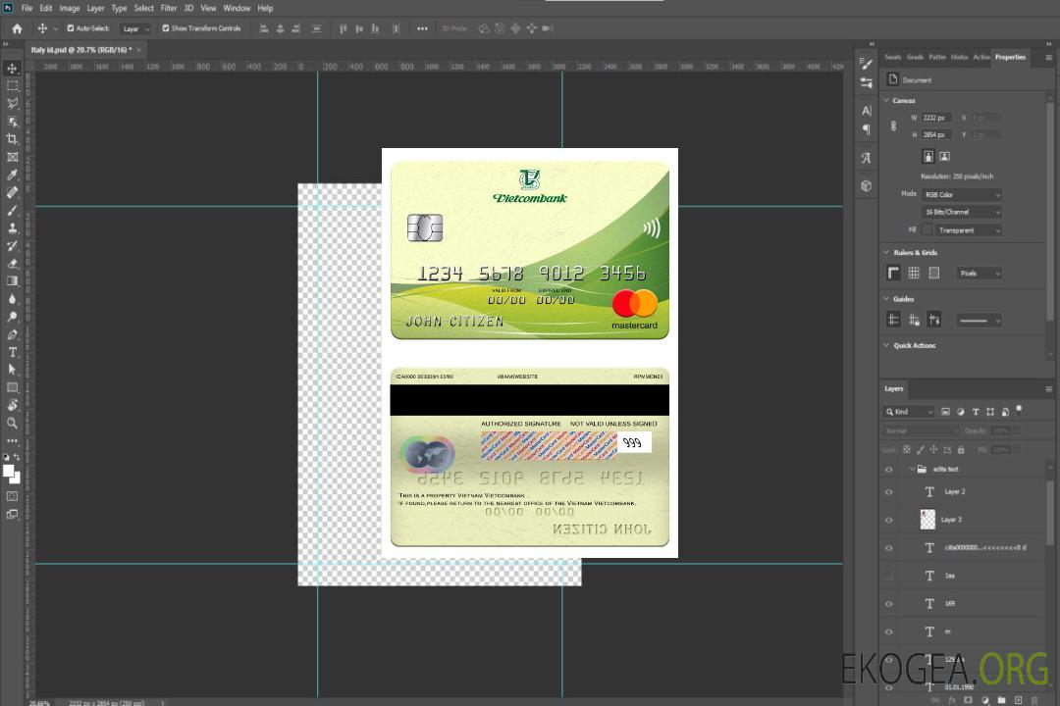Hide the 'edite text' group layer
This screenshot has width=1060, height=706.
click(889, 470)
